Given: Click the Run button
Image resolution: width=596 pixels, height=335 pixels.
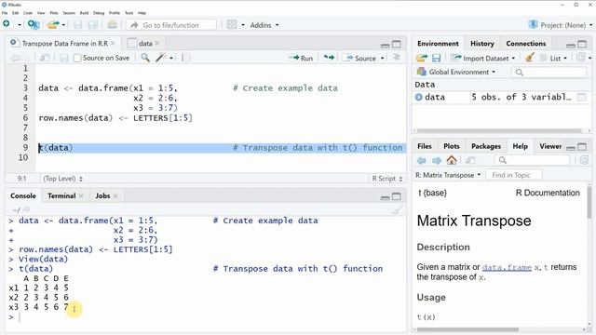Looking at the screenshot, I should [300, 58].
